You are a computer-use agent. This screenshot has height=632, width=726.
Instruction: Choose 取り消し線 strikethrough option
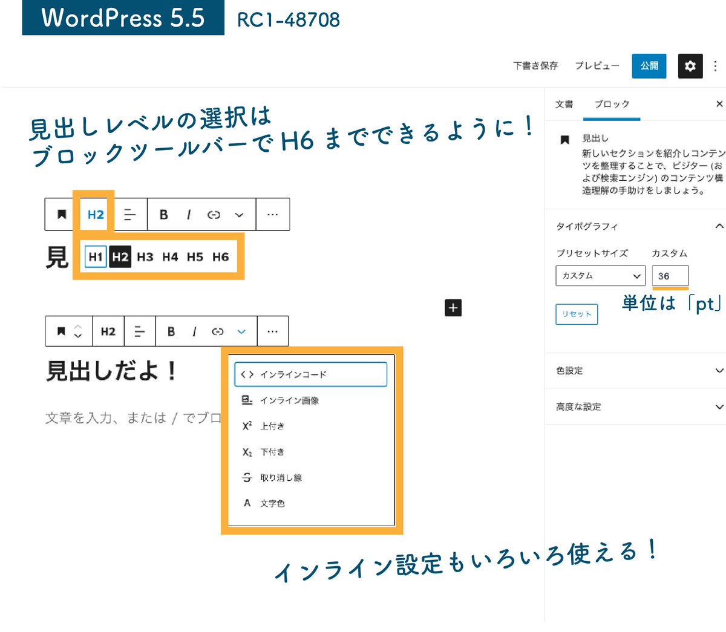[x=310, y=477]
